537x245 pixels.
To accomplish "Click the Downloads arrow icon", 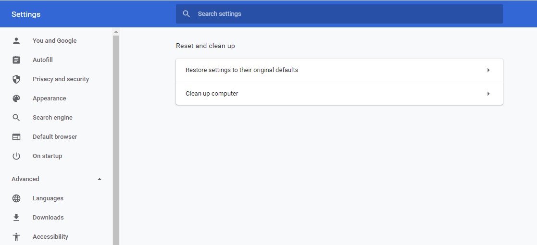I will [16, 218].
